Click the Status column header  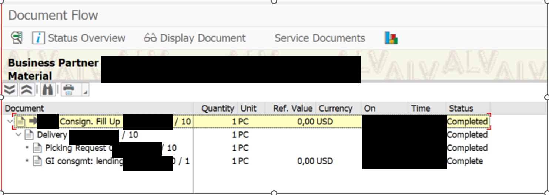click(461, 108)
